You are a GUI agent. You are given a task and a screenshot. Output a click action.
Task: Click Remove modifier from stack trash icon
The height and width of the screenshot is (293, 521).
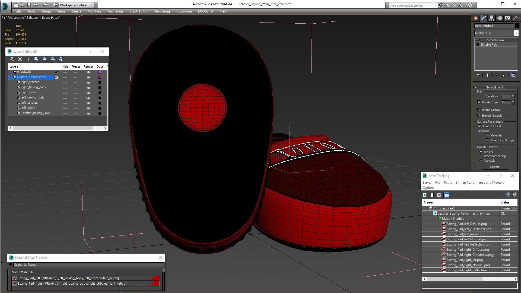(x=504, y=75)
